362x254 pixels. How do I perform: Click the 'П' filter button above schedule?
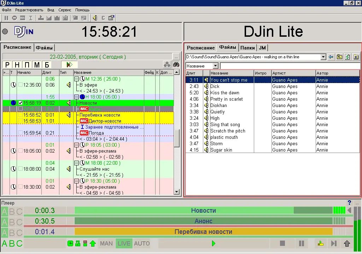[27, 65]
